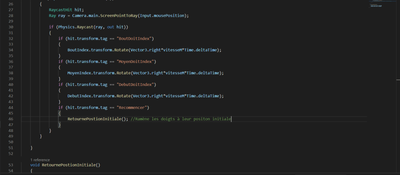The width and height of the screenshot is (400, 175).
Task: Click the "DebutDoitIndex" string literal
Action: 133,84
